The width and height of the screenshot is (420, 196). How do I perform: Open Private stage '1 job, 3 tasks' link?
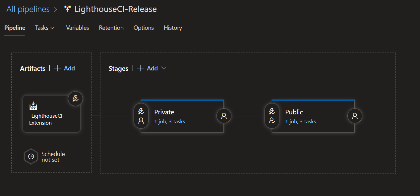169,122
